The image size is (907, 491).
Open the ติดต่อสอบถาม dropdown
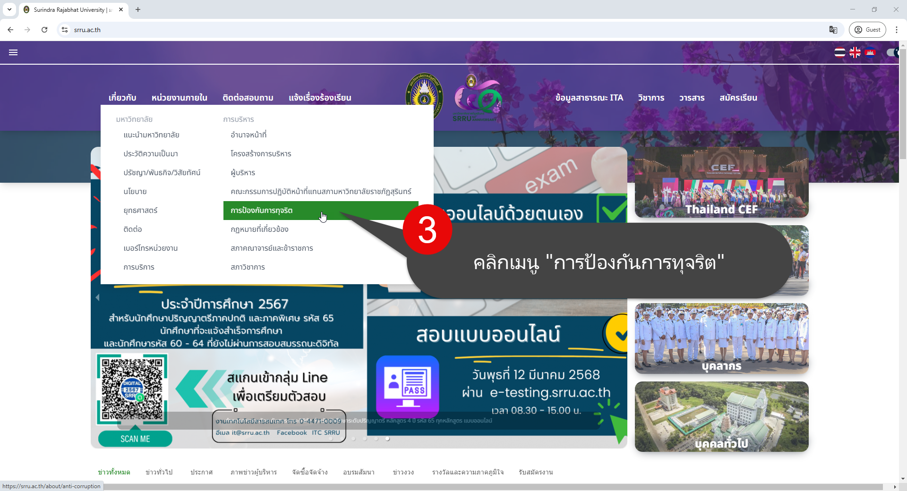click(x=248, y=98)
